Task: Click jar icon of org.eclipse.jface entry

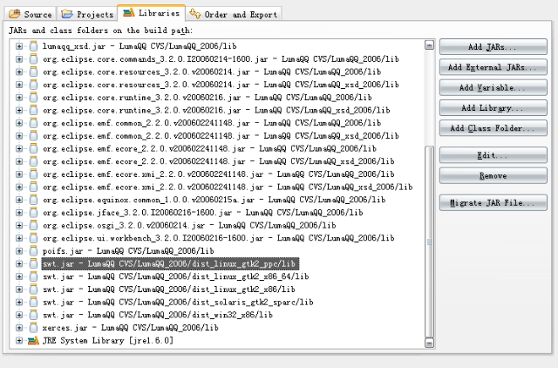Action: coord(33,213)
